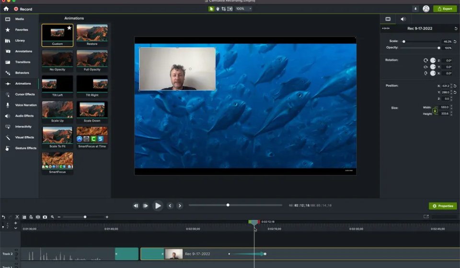The width and height of the screenshot is (460, 268).
Task: Click the Y rotation dial
Action: point(433,67)
